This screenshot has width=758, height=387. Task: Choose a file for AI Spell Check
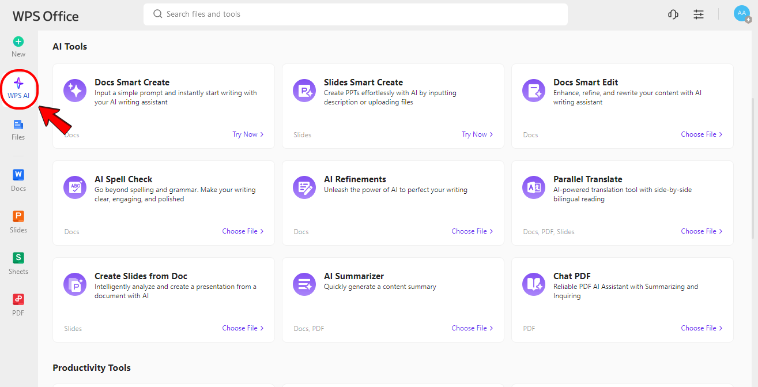tap(243, 231)
